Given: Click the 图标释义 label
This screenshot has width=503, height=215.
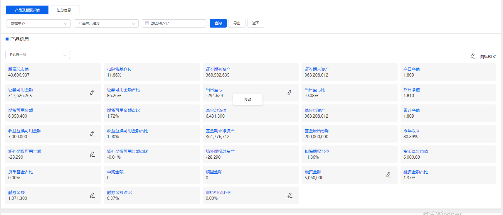Looking at the screenshot, I should tap(488, 57).
